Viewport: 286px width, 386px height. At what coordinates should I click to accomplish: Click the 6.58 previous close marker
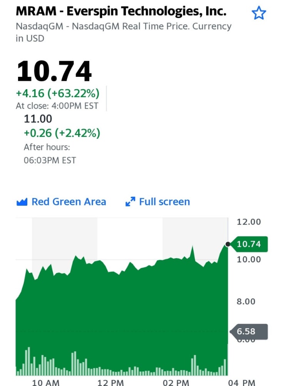coord(249,331)
